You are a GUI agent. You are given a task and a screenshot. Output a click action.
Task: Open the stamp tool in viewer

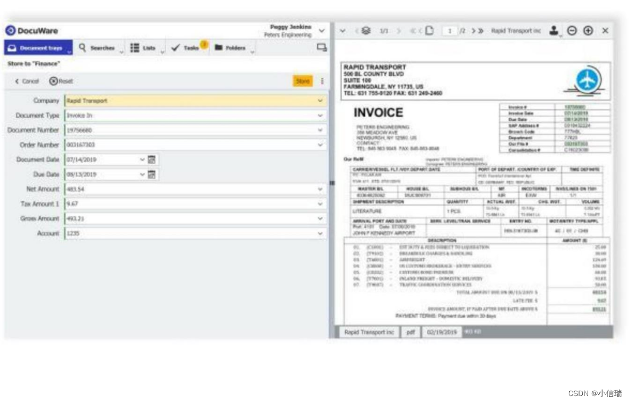point(554,31)
